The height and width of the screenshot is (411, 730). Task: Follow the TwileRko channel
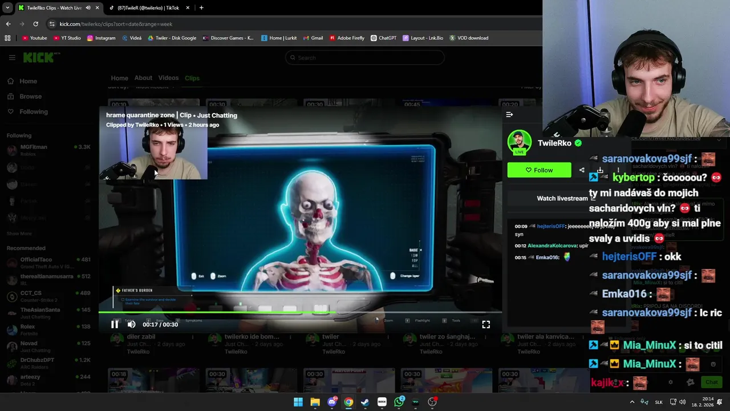point(539,170)
